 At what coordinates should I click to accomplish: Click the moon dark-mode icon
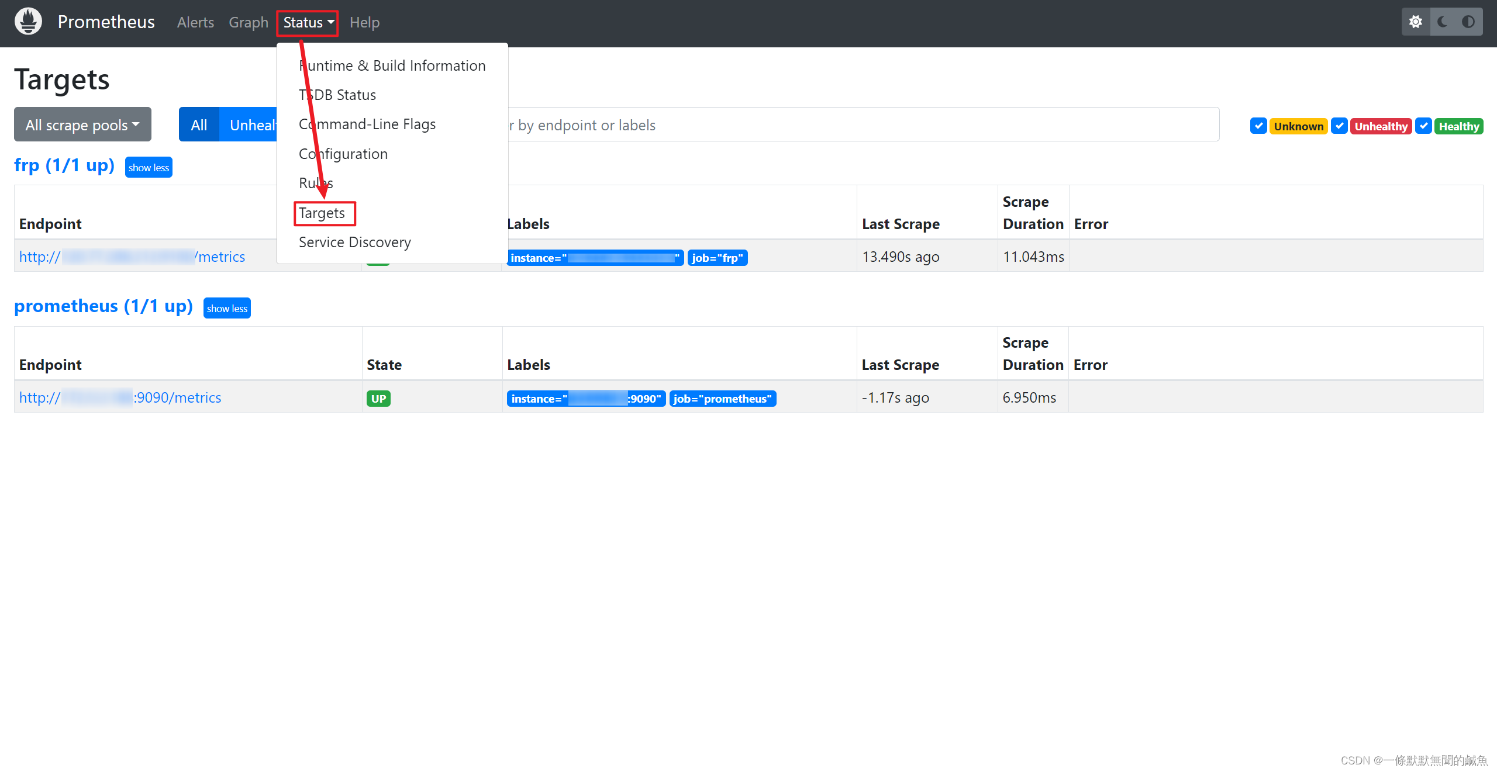click(1442, 21)
